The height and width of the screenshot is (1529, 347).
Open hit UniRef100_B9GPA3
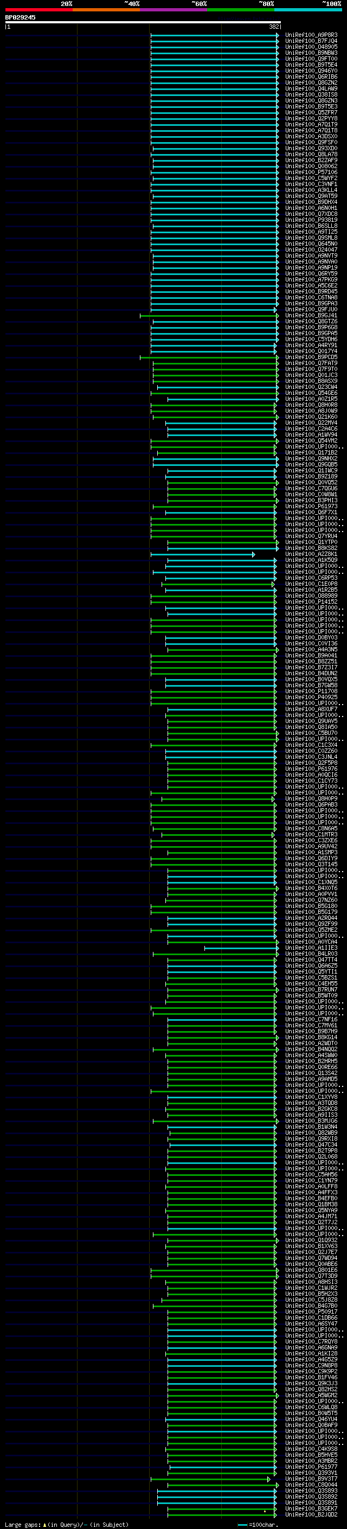[x=311, y=303]
